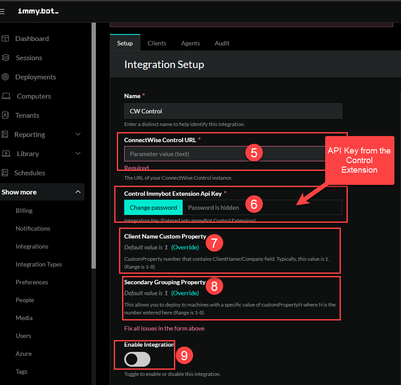The height and width of the screenshot is (385, 401).
Task: Switch to the Clients tab
Action: (x=156, y=43)
